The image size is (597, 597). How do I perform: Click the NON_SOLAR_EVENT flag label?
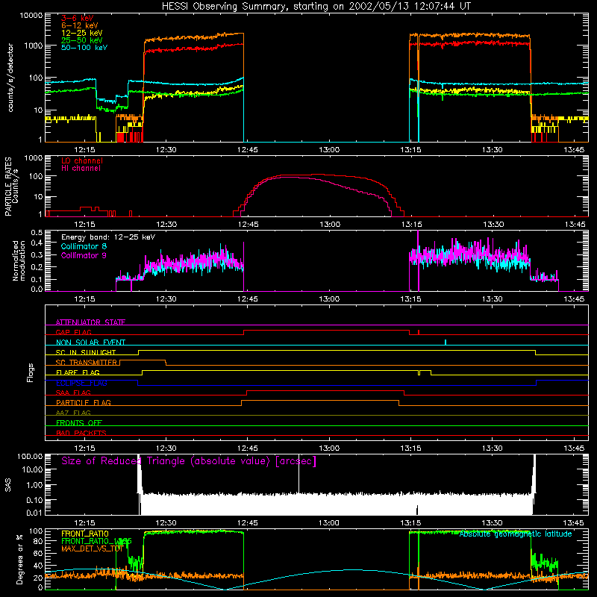point(90,343)
